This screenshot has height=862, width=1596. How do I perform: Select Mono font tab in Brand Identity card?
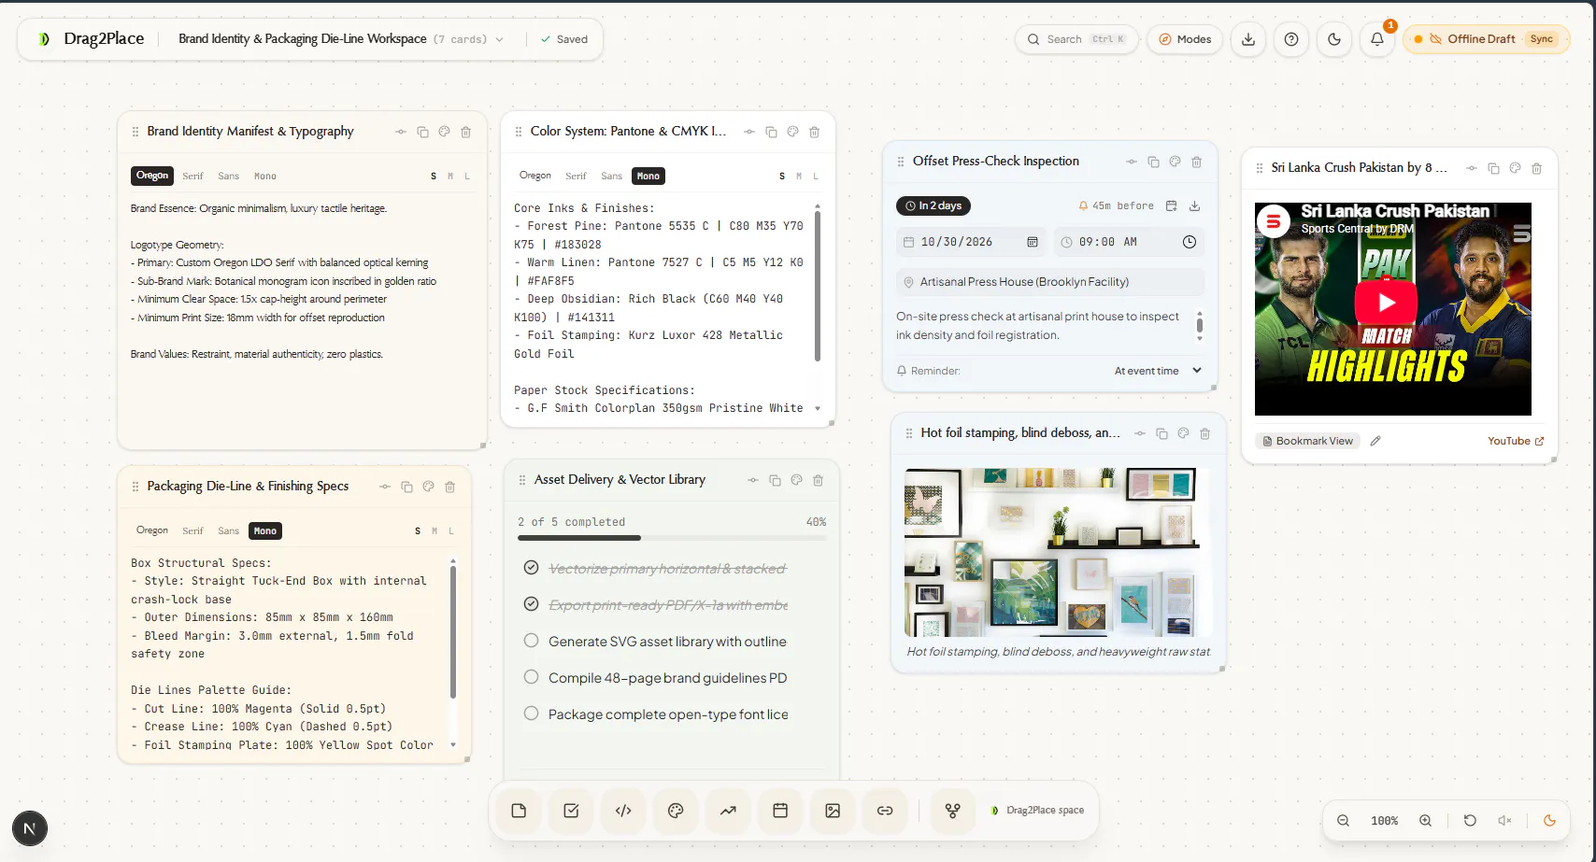click(265, 176)
